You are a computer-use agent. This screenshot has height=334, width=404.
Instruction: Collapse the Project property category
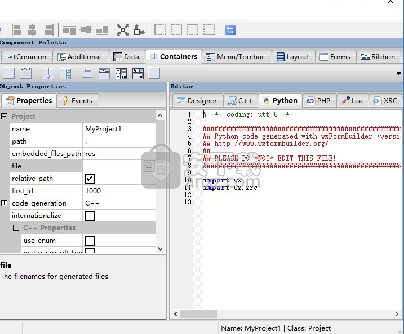tap(4, 116)
